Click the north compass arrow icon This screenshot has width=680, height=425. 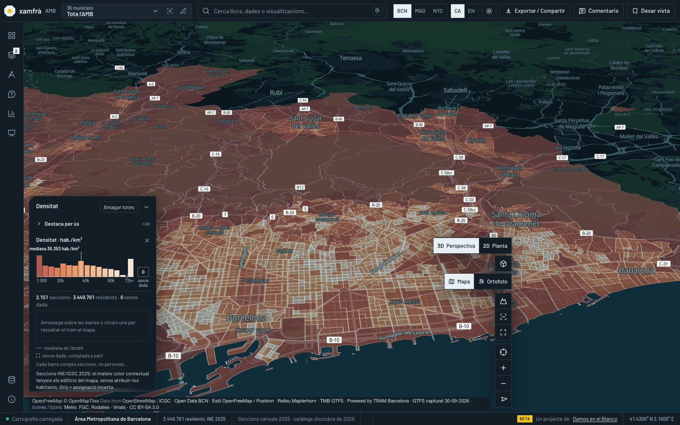click(x=503, y=399)
